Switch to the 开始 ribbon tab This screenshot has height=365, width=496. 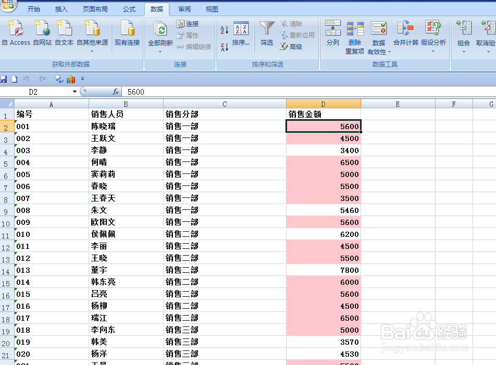point(34,9)
